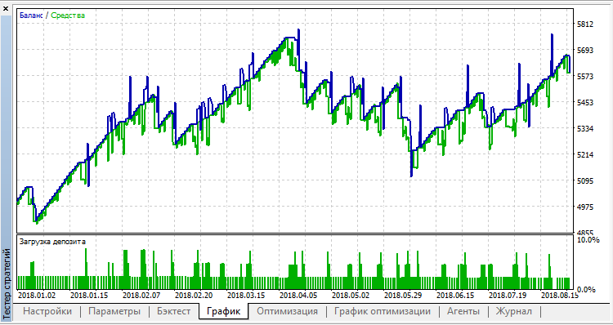Screen dimensions: 613x325
Task: Click the 5453 axis value
Action: 586,103
